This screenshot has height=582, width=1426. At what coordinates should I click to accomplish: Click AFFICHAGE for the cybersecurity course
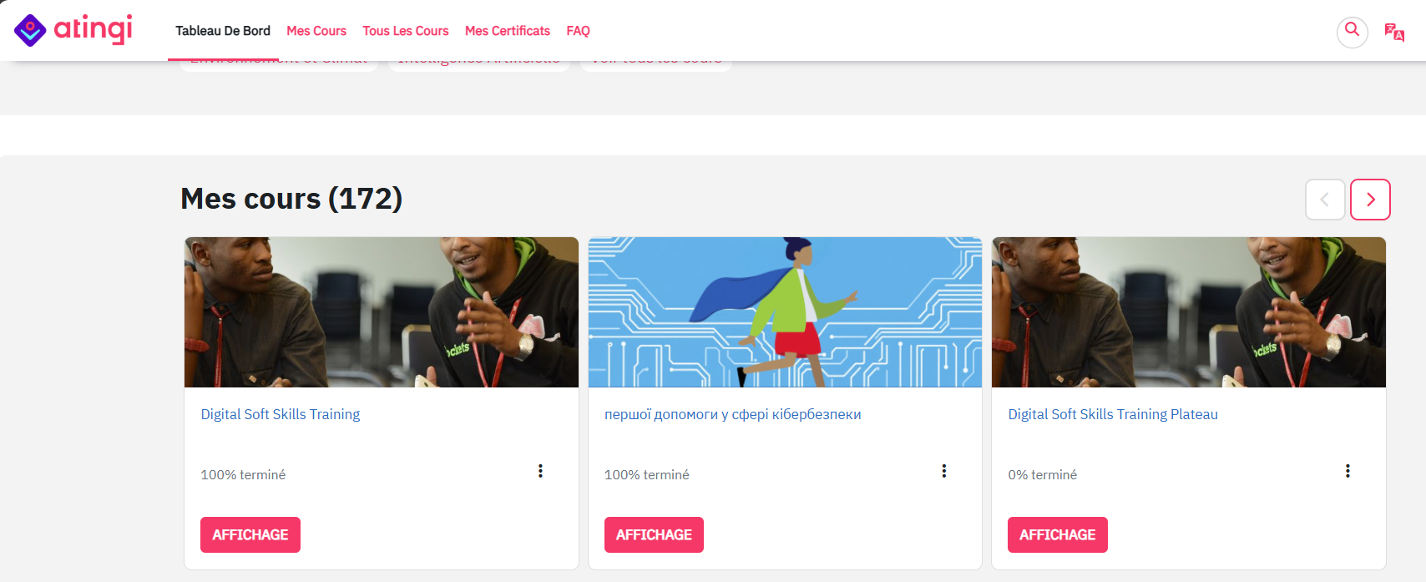click(654, 534)
